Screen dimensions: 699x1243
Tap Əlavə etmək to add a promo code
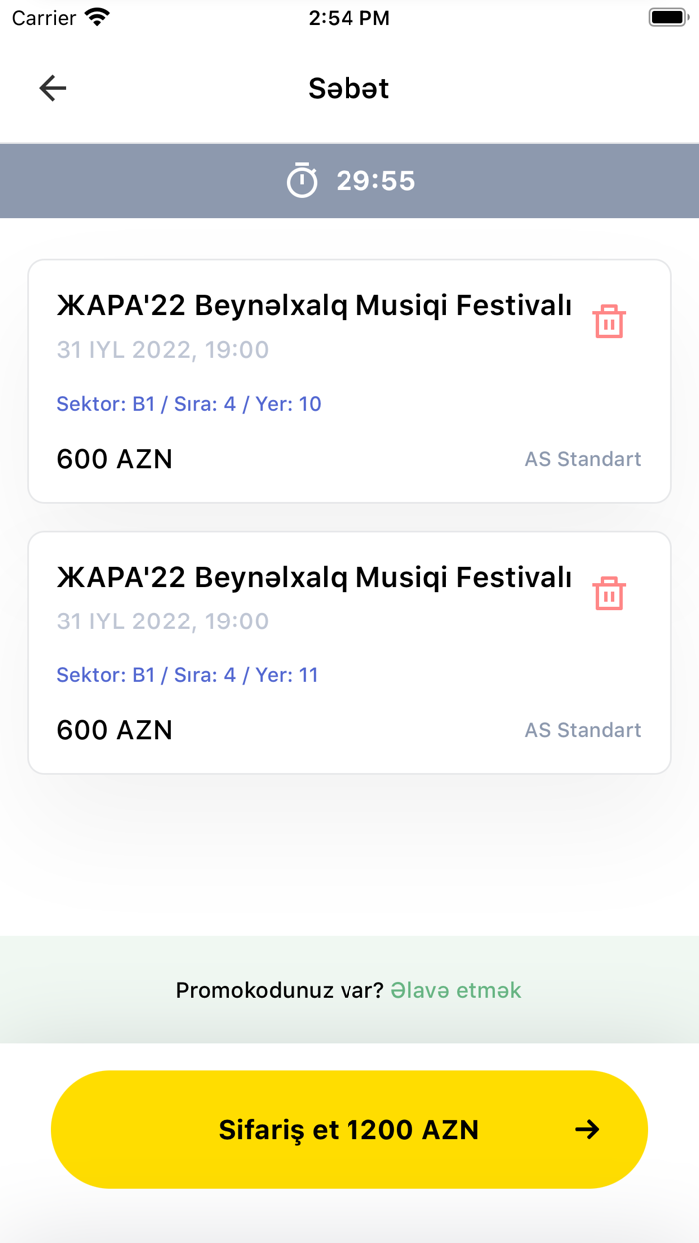[x=455, y=990]
